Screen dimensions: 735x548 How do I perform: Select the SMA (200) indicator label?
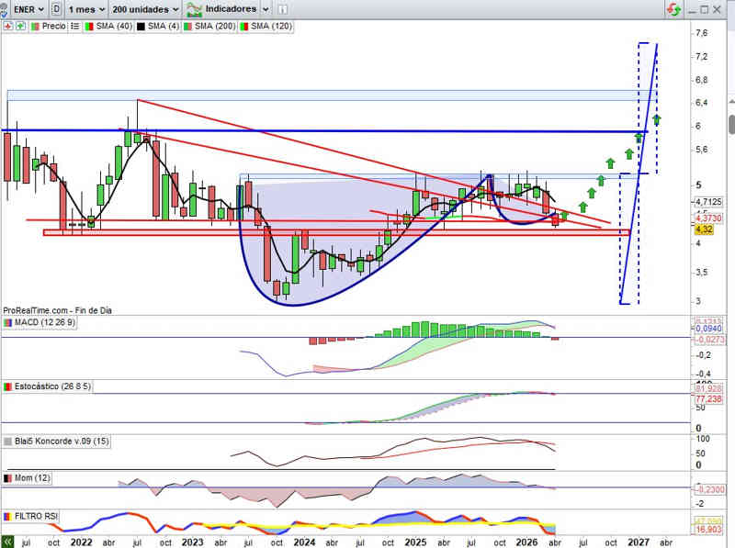(214, 27)
